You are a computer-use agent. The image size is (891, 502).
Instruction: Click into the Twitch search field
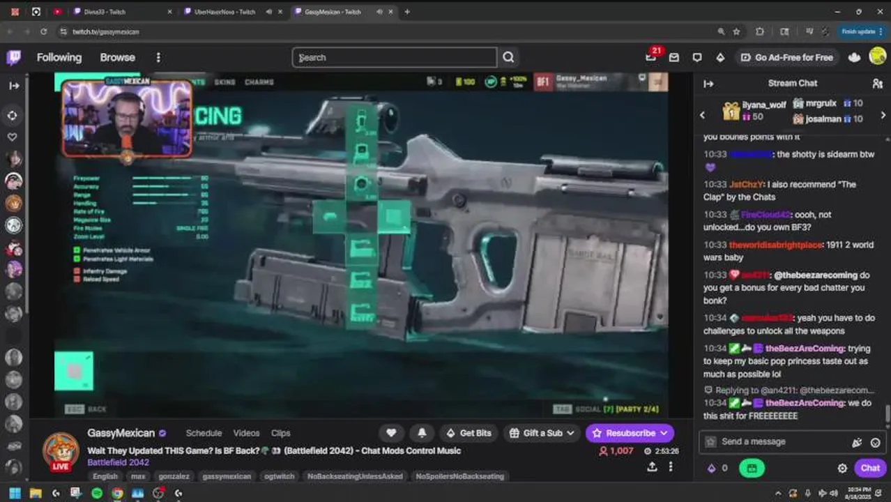point(395,57)
